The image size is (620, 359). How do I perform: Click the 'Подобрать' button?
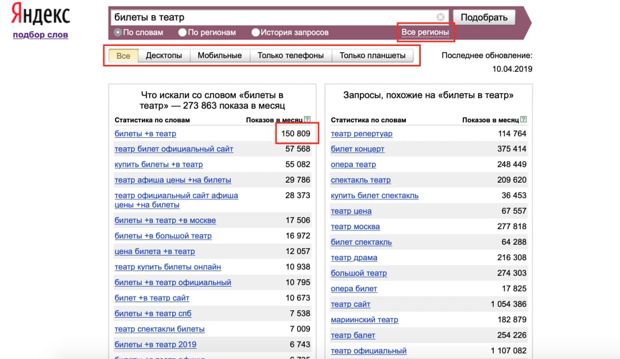pos(484,17)
